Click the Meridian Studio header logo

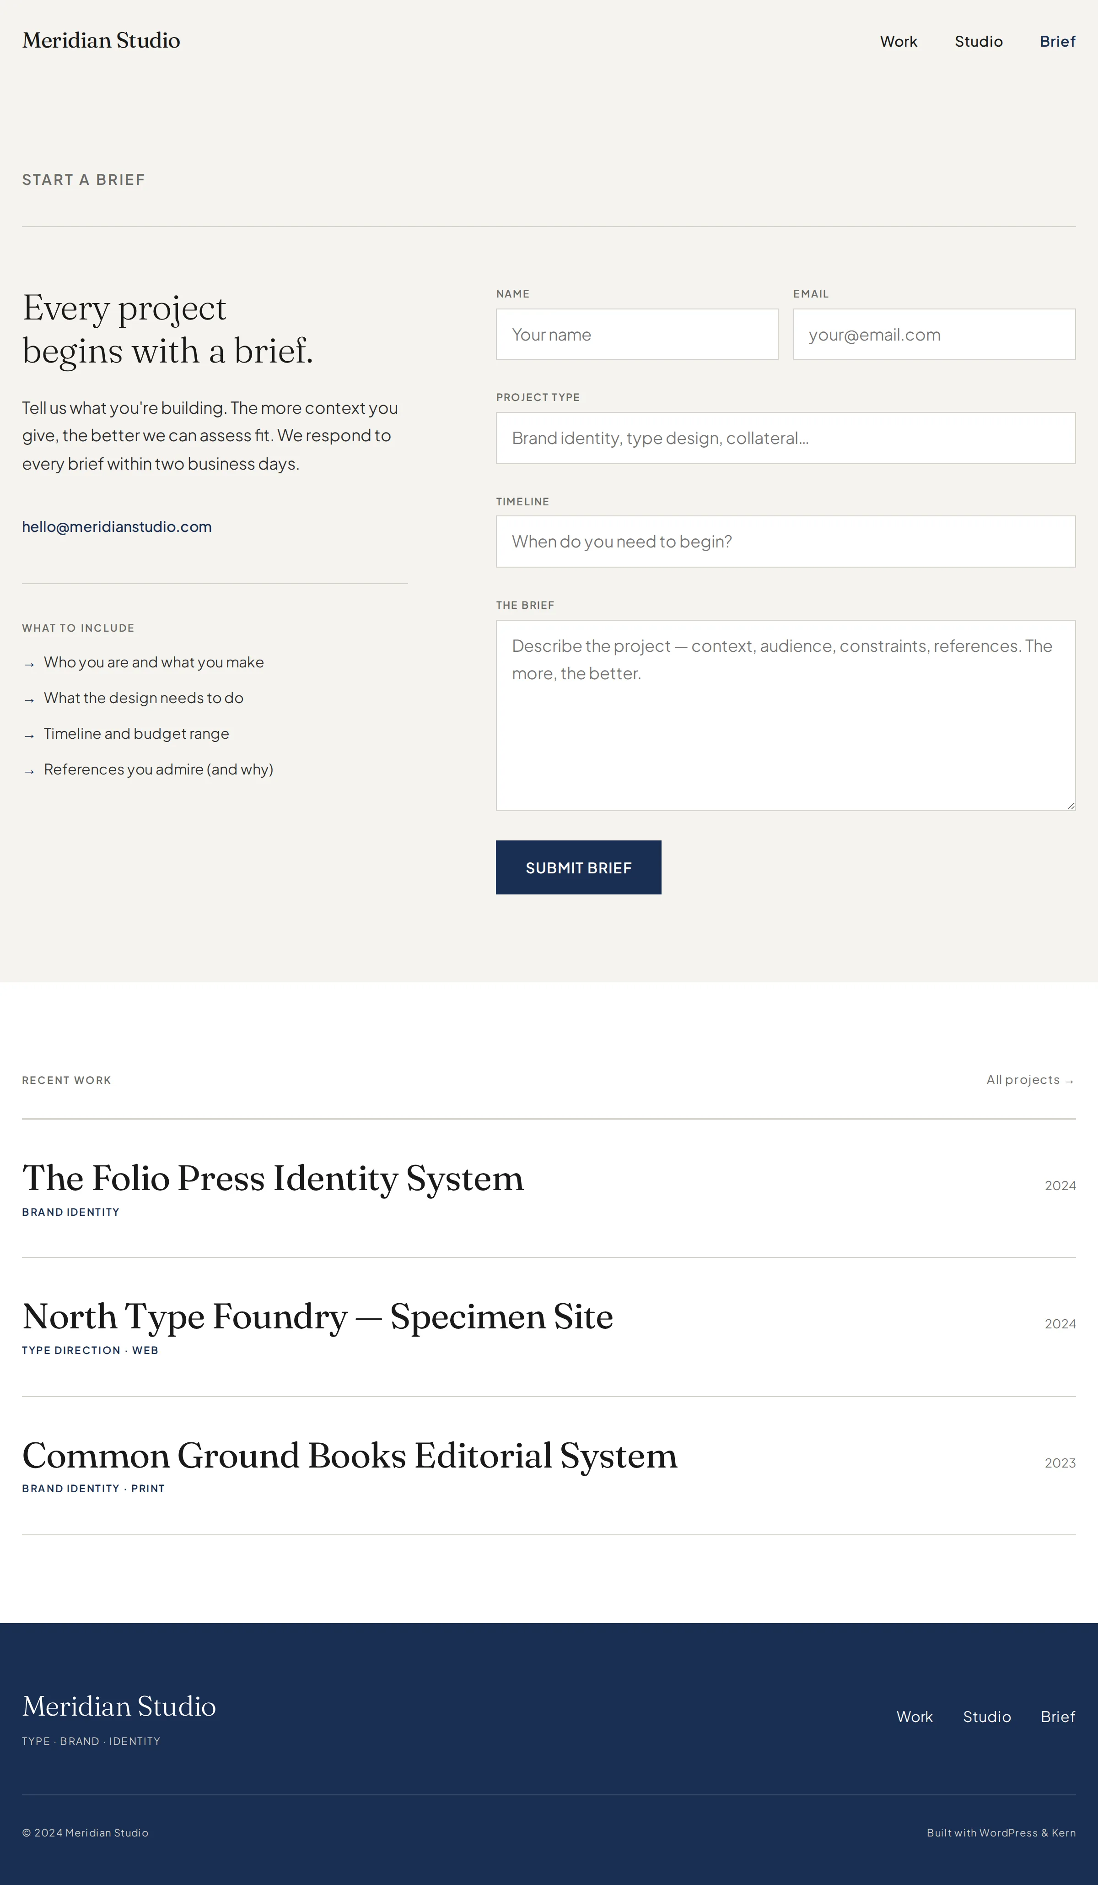(101, 40)
